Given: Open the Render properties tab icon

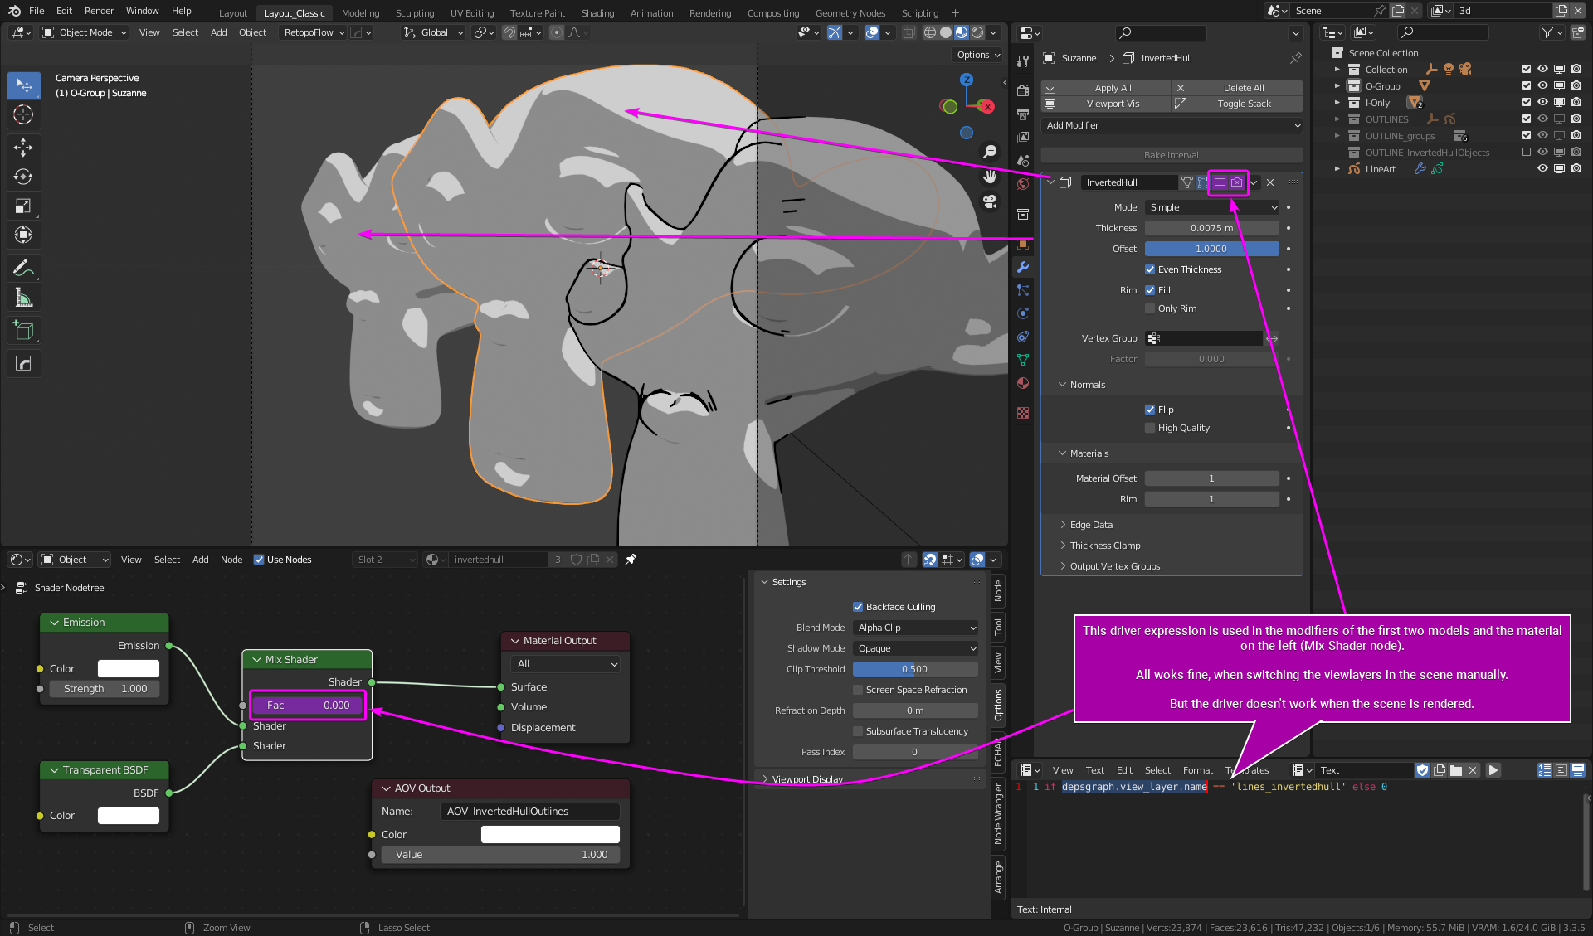Looking at the screenshot, I should click(x=1023, y=90).
